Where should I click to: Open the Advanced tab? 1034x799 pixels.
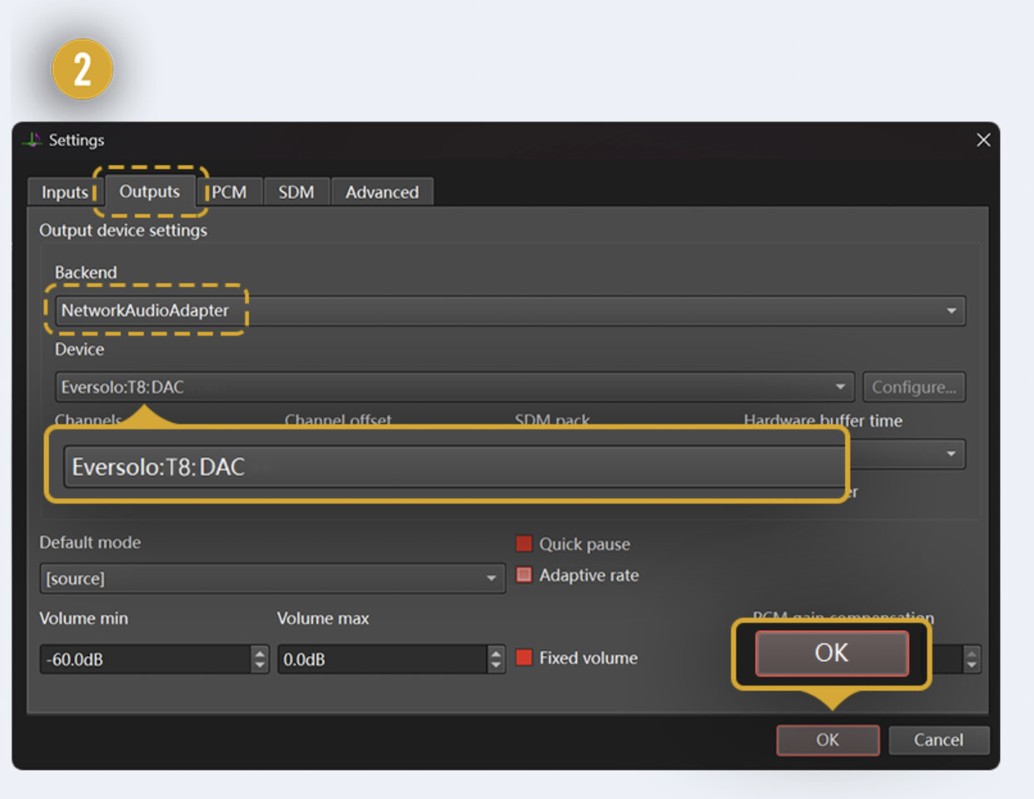click(x=382, y=192)
